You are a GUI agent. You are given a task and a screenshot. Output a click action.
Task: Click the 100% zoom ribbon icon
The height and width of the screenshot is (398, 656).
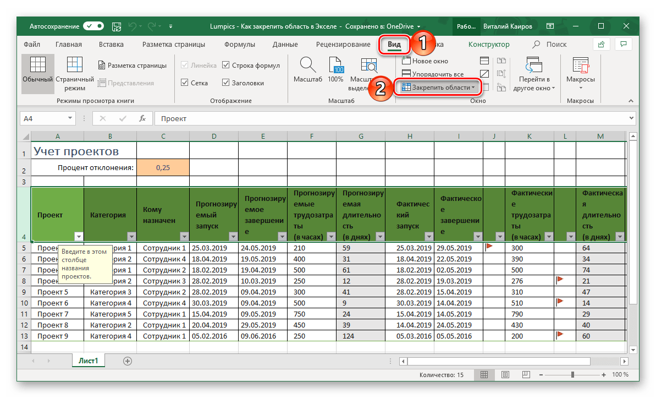tap(335, 66)
